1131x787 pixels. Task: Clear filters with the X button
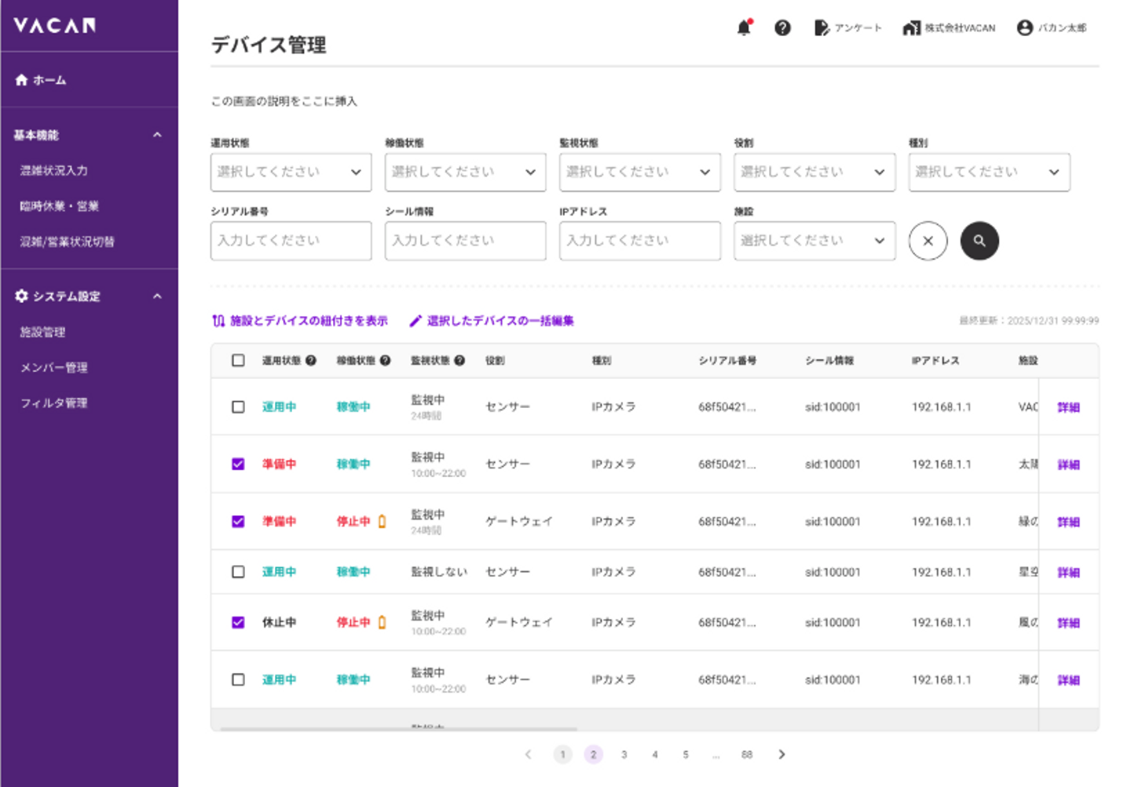pyautogui.click(x=928, y=241)
